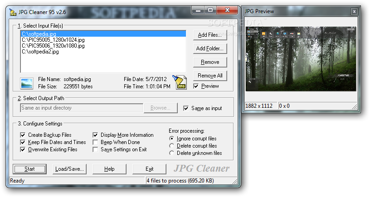Click the broom JPG cleaner icon

[x=180, y=82]
